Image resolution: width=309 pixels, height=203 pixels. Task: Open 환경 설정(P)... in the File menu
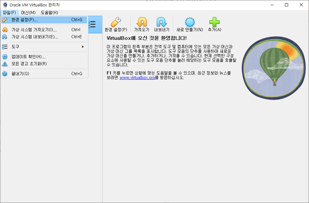(x=44, y=20)
